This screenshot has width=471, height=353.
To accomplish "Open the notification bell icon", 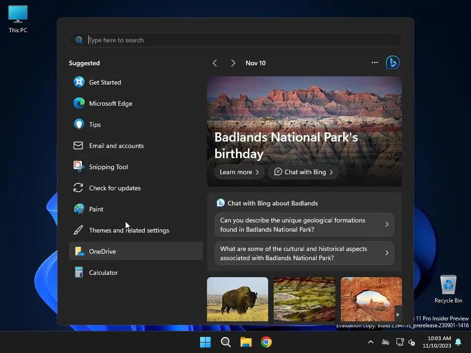I will [x=459, y=342].
